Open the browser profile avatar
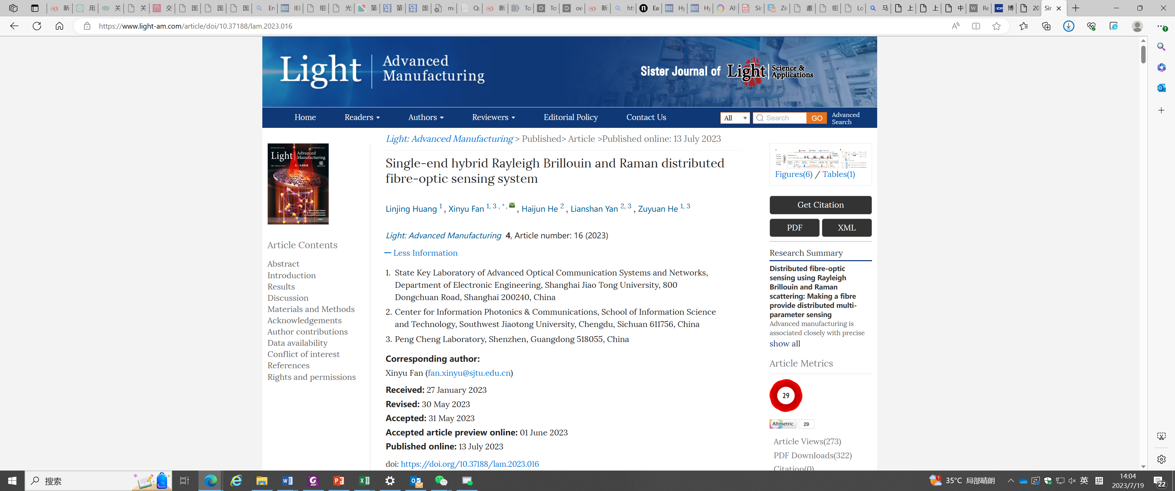Image resolution: width=1175 pixels, height=491 pixels. tap(1137, 26)
